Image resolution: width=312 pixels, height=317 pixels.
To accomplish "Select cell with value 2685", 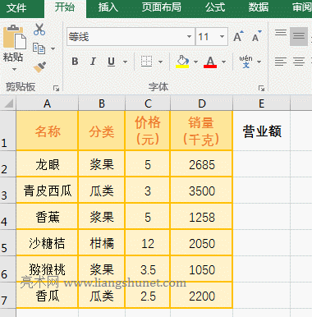I will [x=202, y=164].
